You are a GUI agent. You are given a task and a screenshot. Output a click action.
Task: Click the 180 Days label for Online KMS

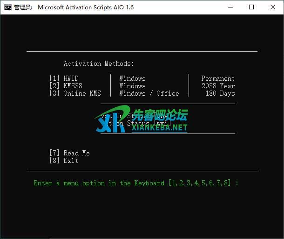[220, 93]
